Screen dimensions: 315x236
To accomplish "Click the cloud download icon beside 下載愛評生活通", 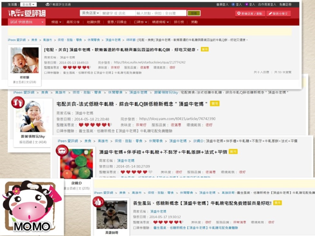I will [48, 4].
